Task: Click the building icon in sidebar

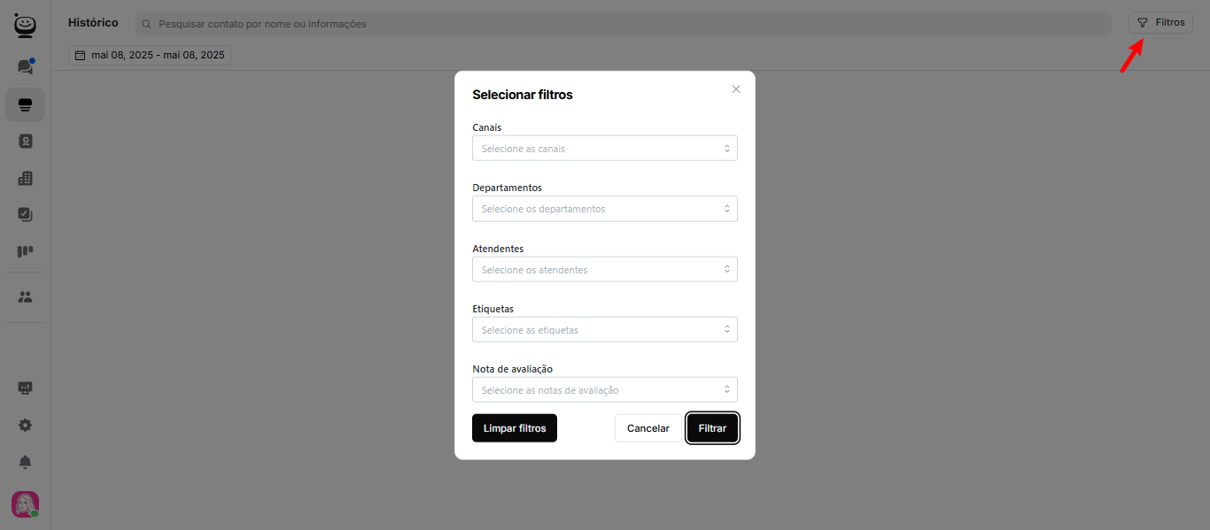Action: click(25, 178)
